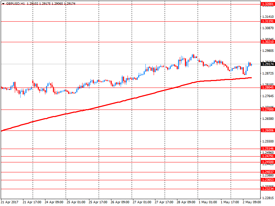The image size is (275, 206).
Task: Click the 1.26580 price scale value
Action: pyautogui.click(x=268, y=119)
